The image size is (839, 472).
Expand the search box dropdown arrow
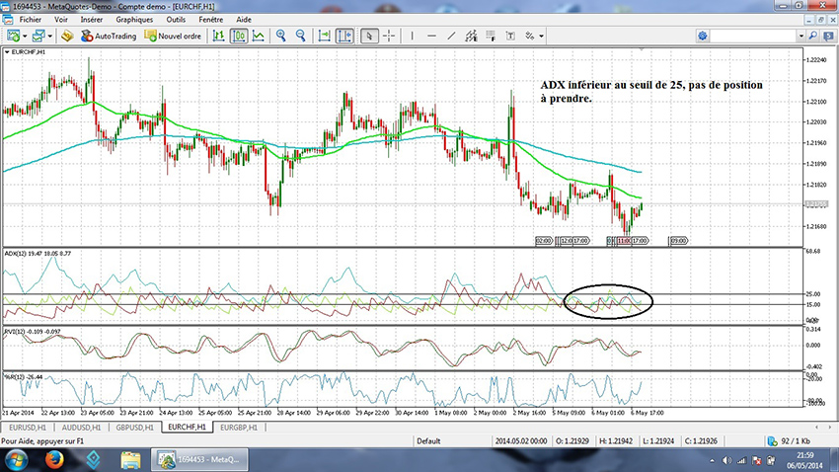[801, 36]
